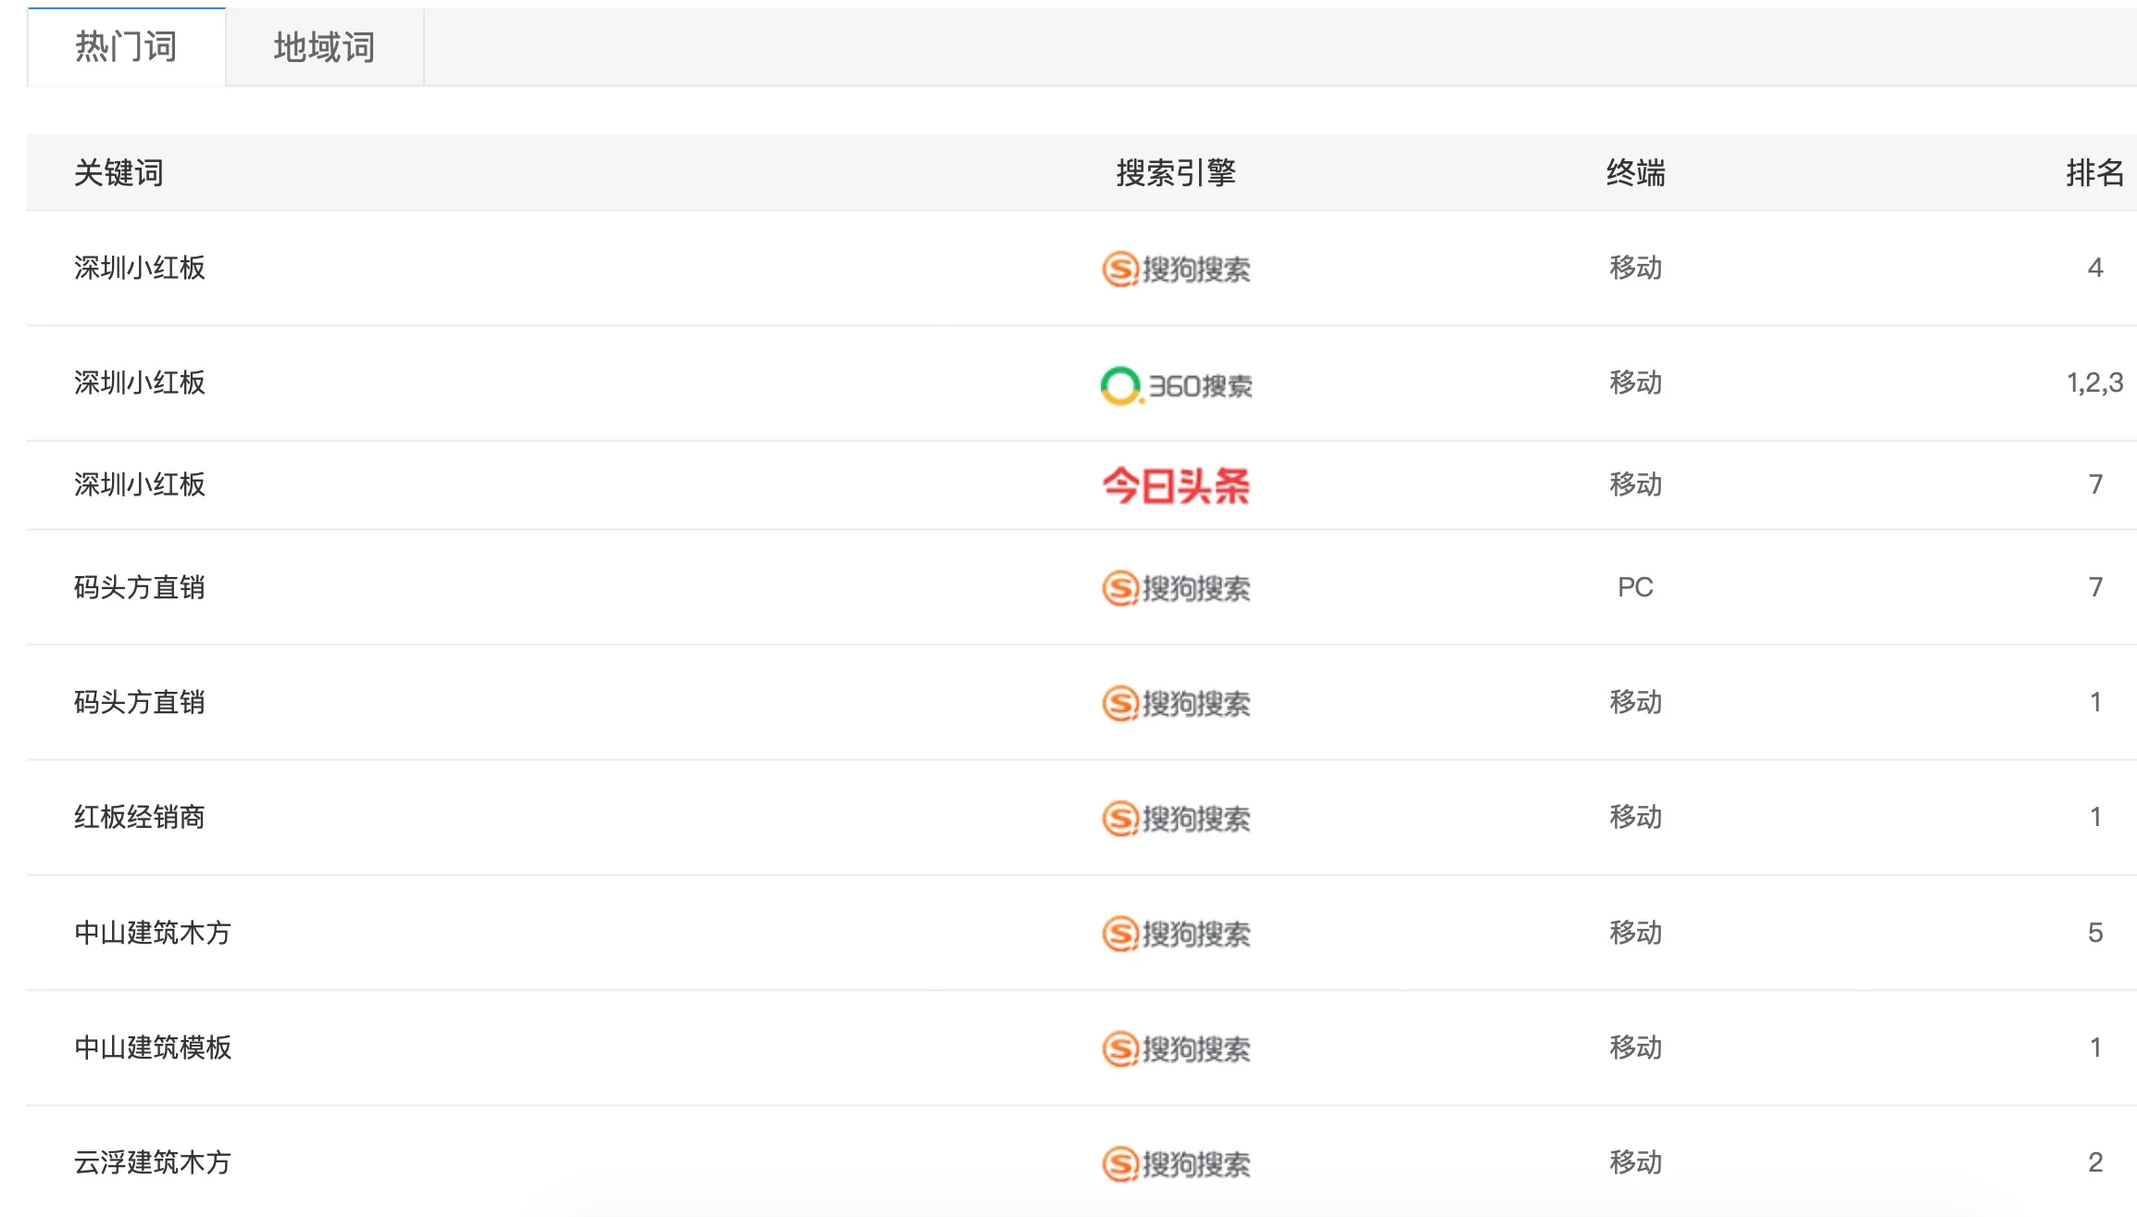Click the 终端 column header
Screen dimensions: 2137x1217
(x=1635, y=173)
